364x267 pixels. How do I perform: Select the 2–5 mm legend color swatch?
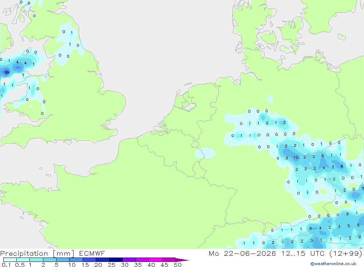(50, 260)
